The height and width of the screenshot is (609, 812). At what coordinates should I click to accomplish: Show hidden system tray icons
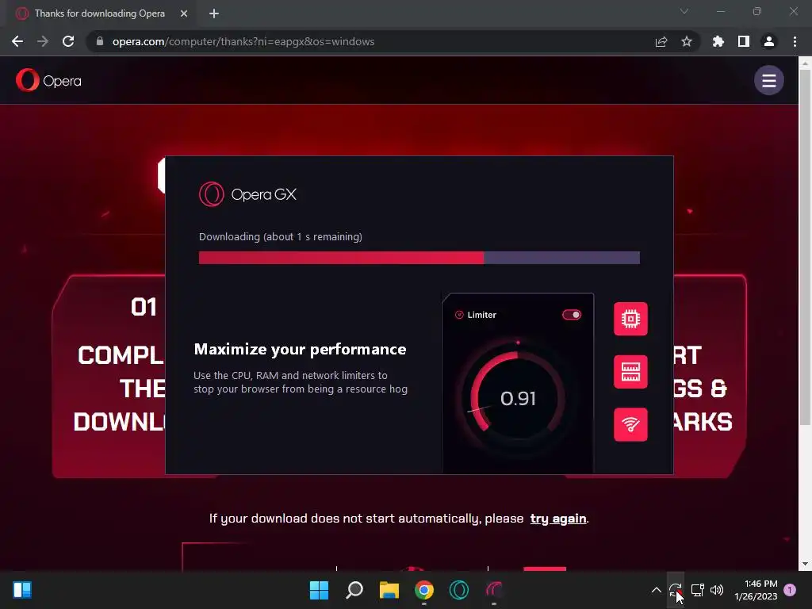pos(656,590)
